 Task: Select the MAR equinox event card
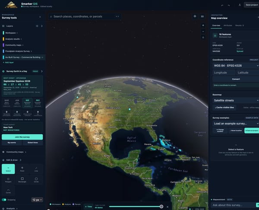click(x=6, y=103)
